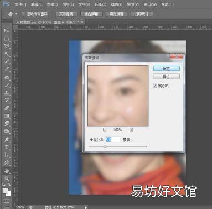This screenshot has width=212, height=209.
Task: Open the 编辑(E) menu
Action: 37,4
